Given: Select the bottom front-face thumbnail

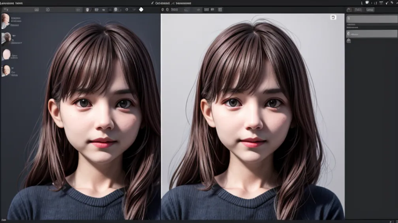Looking at the screenshot, I should coord(6,70).
